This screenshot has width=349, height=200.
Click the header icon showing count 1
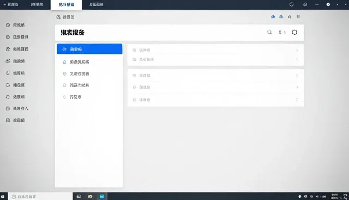[282, 32]
